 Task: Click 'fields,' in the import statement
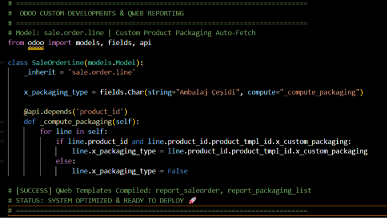coord(122,43)
